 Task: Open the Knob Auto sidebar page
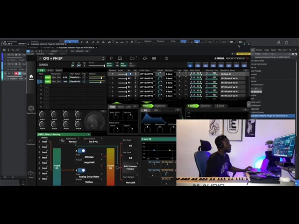(x=31, y=142)
